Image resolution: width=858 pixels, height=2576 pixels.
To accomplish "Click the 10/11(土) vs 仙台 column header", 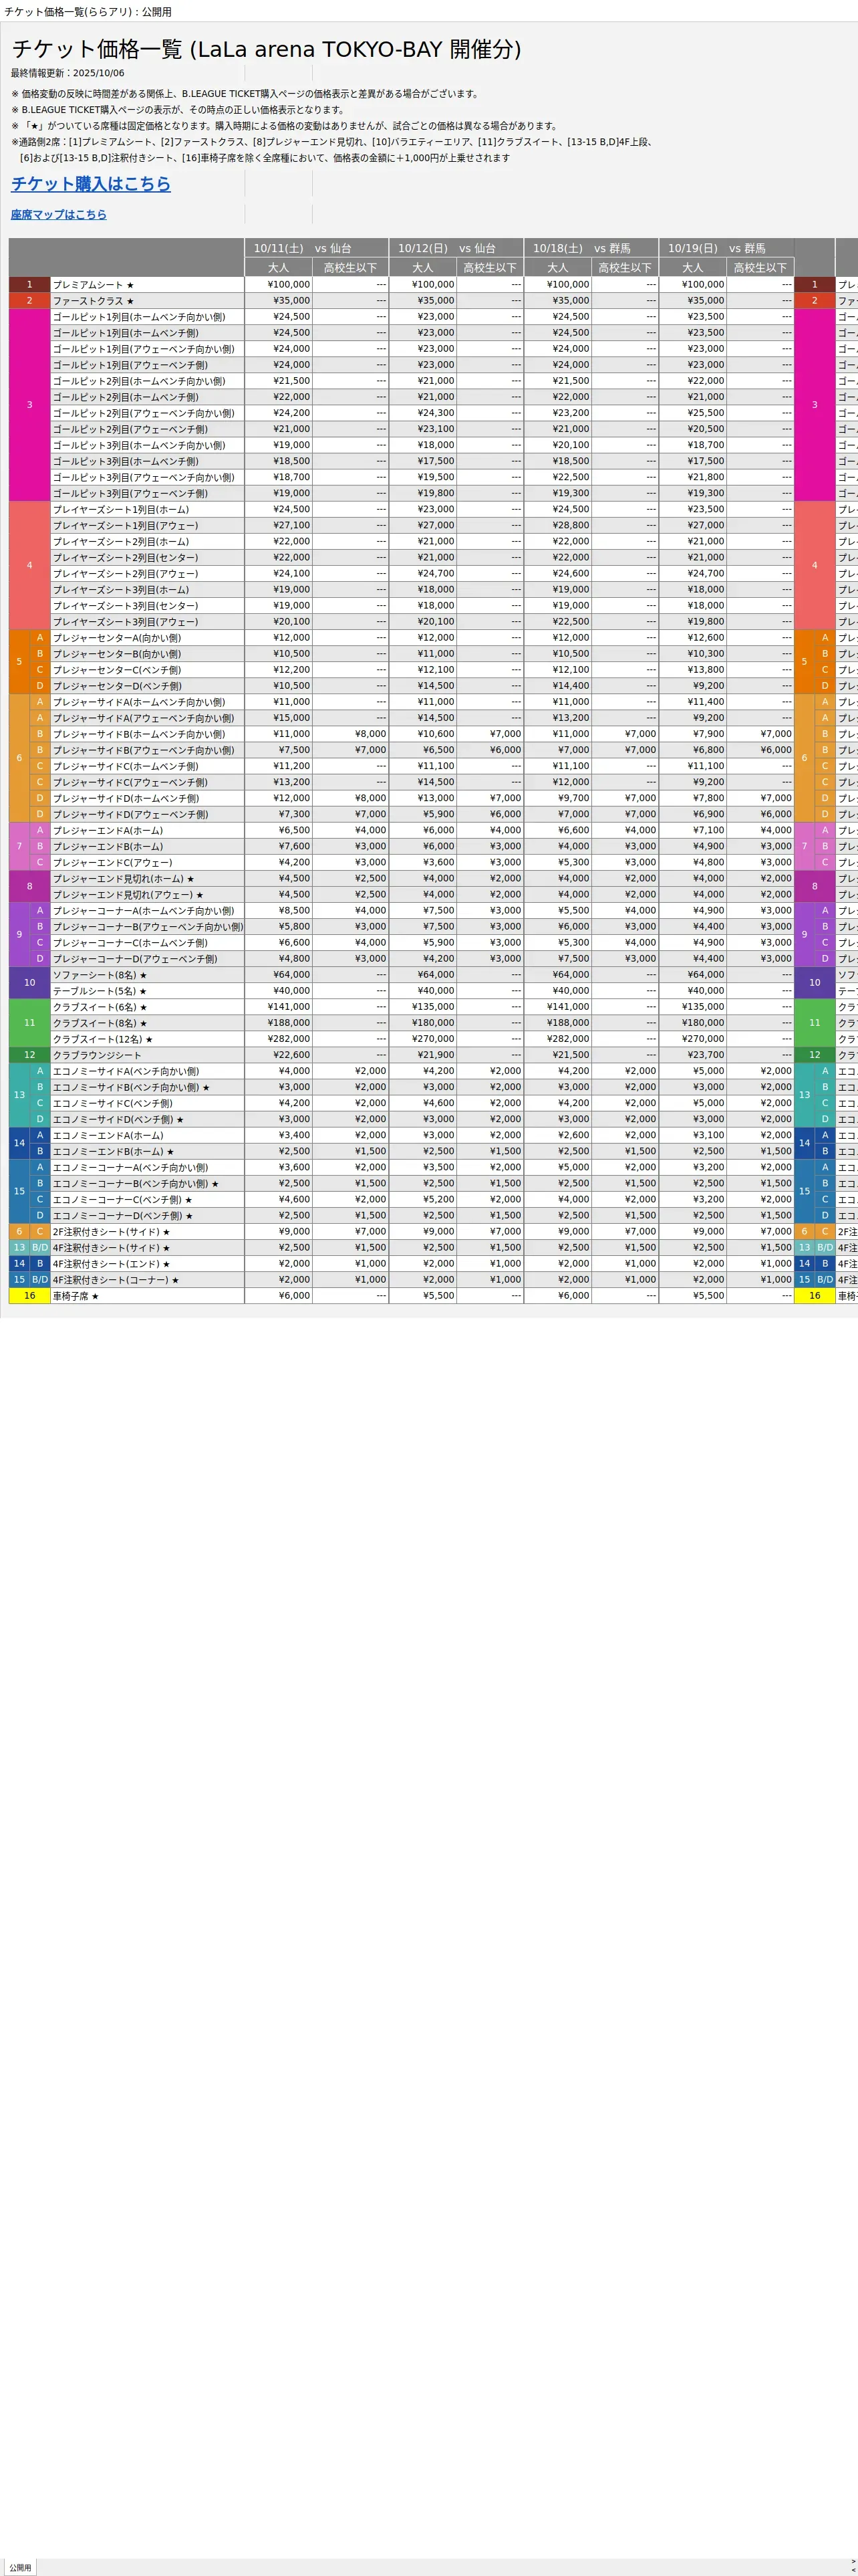I will coord(317,248).
